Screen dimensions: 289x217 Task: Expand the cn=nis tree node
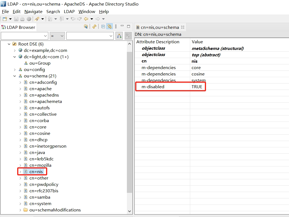[20, 172]
